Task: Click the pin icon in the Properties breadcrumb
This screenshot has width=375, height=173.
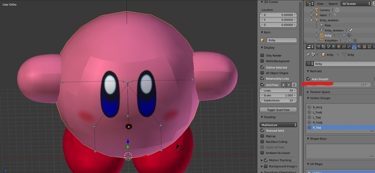Action: [308, 55]
